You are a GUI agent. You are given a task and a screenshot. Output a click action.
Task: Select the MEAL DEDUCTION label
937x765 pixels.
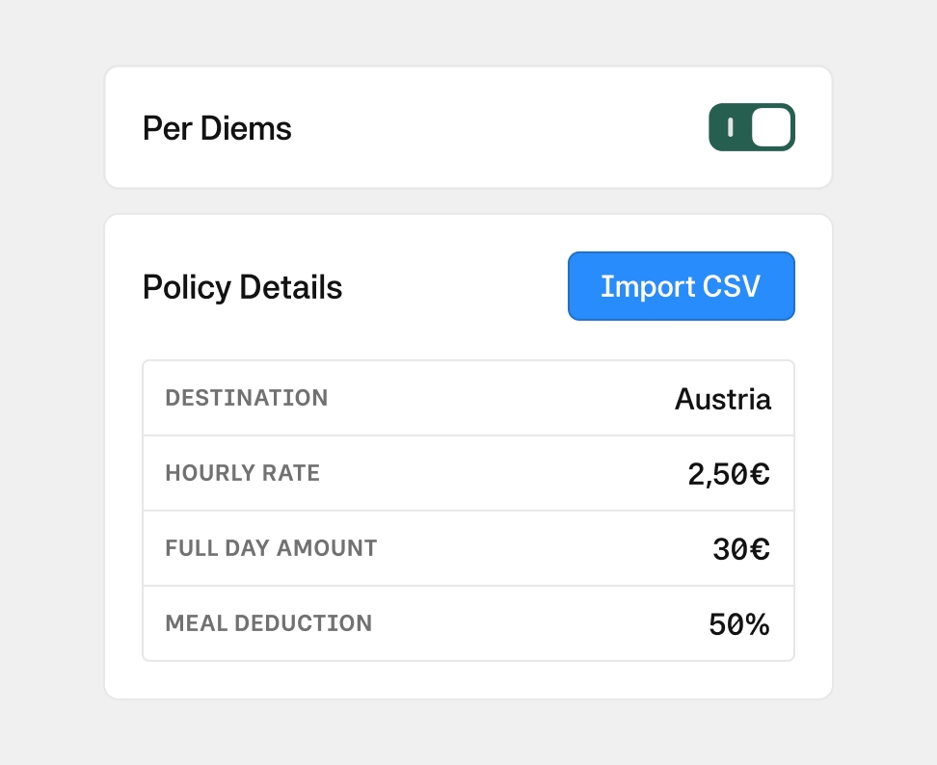269,623
